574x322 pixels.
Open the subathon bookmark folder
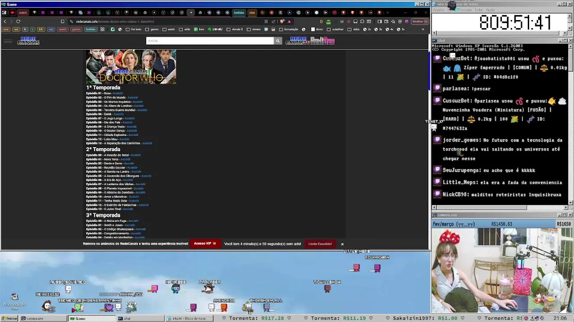(335, 30)
